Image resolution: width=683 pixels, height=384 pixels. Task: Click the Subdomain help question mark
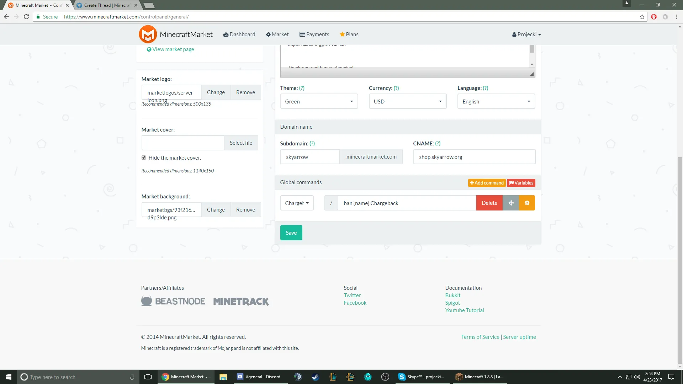(312, 144)
